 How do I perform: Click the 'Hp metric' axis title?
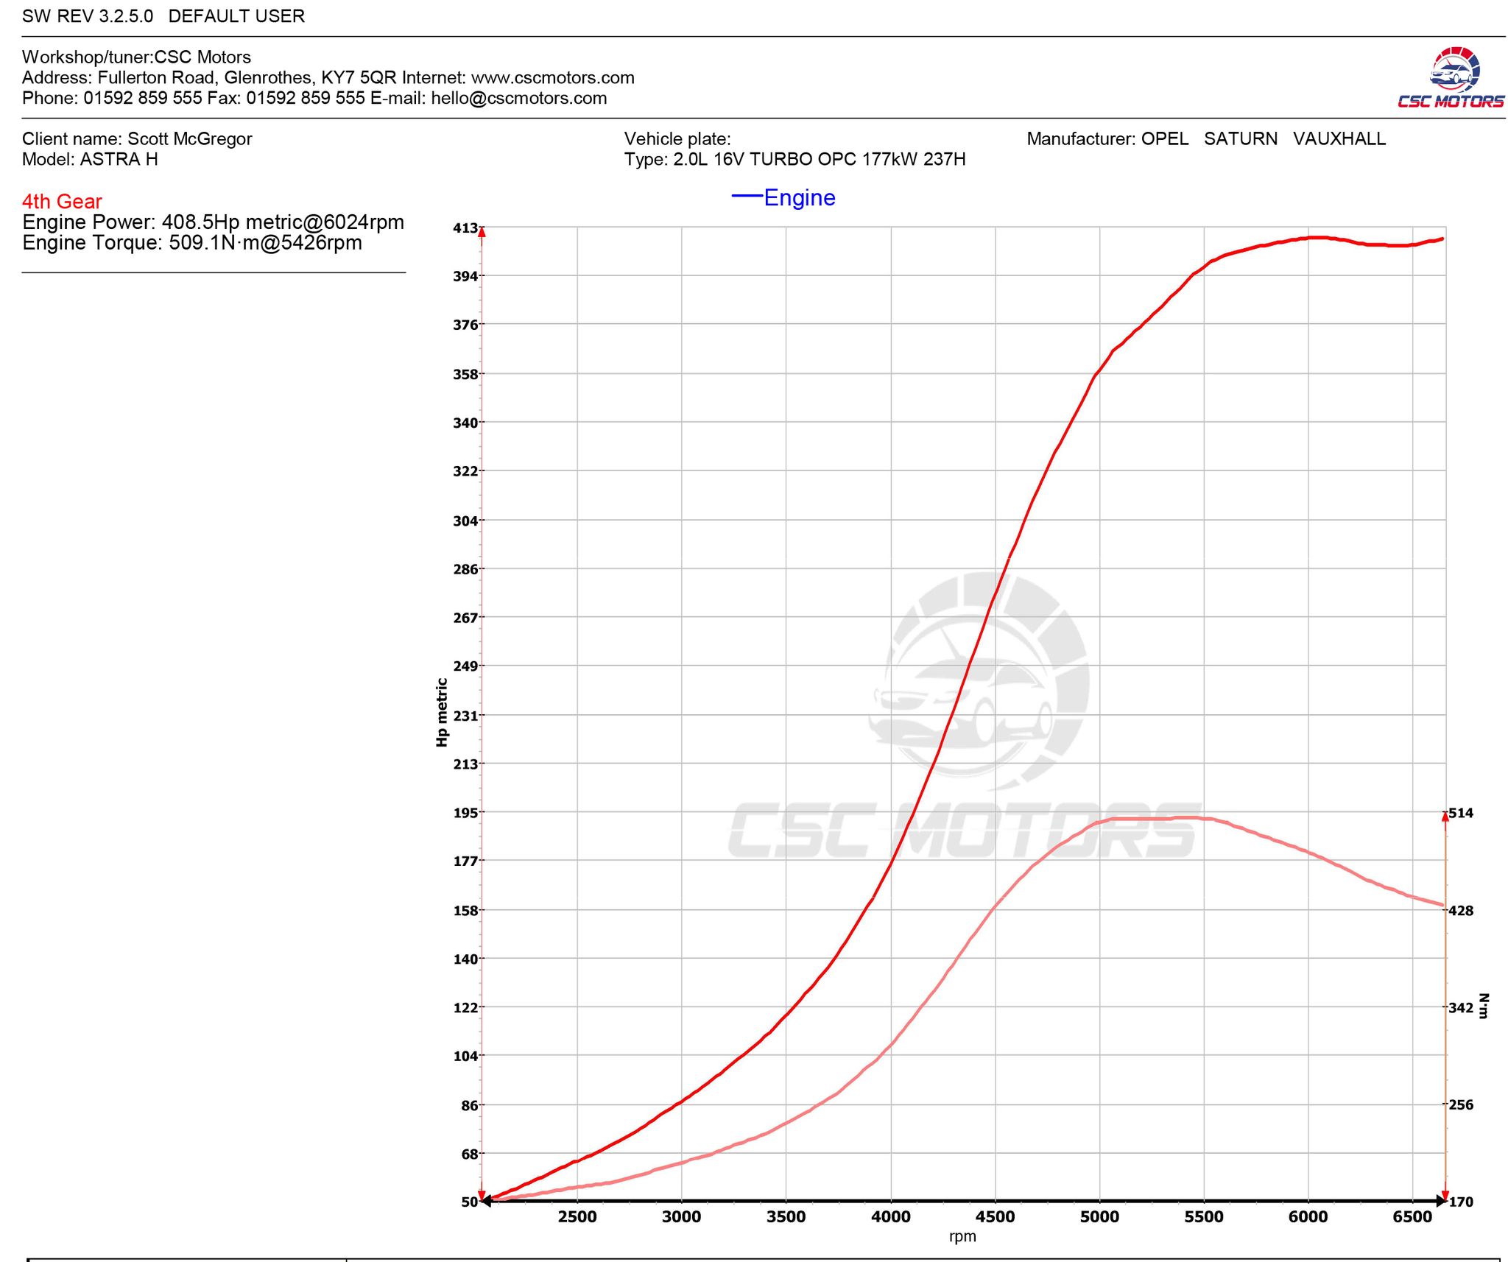click(x=442, y=712)
